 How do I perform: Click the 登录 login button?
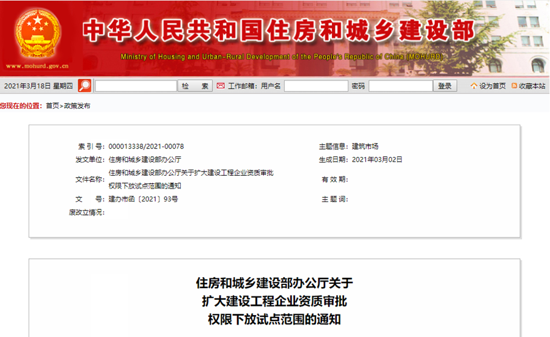tap(445, 86)
